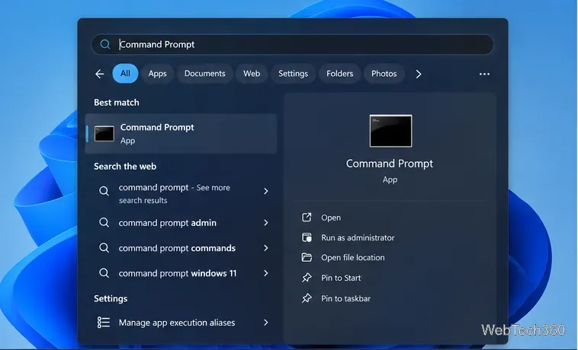
Task: Click magnifier icon beside 'command prompt windows 11'
Action: click(104, 273)
